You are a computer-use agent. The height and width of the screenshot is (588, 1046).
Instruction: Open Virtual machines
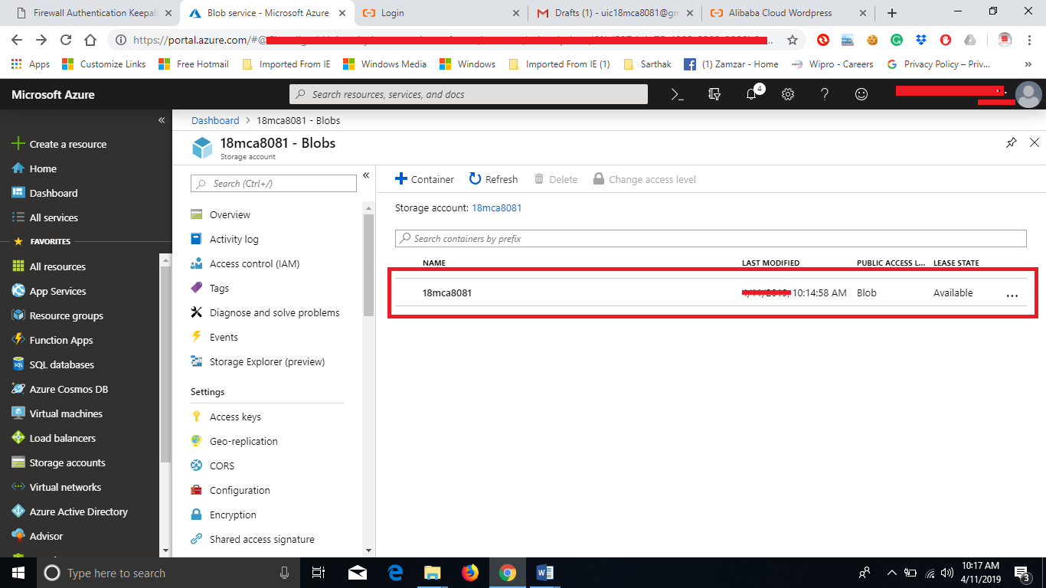(57, 413)
